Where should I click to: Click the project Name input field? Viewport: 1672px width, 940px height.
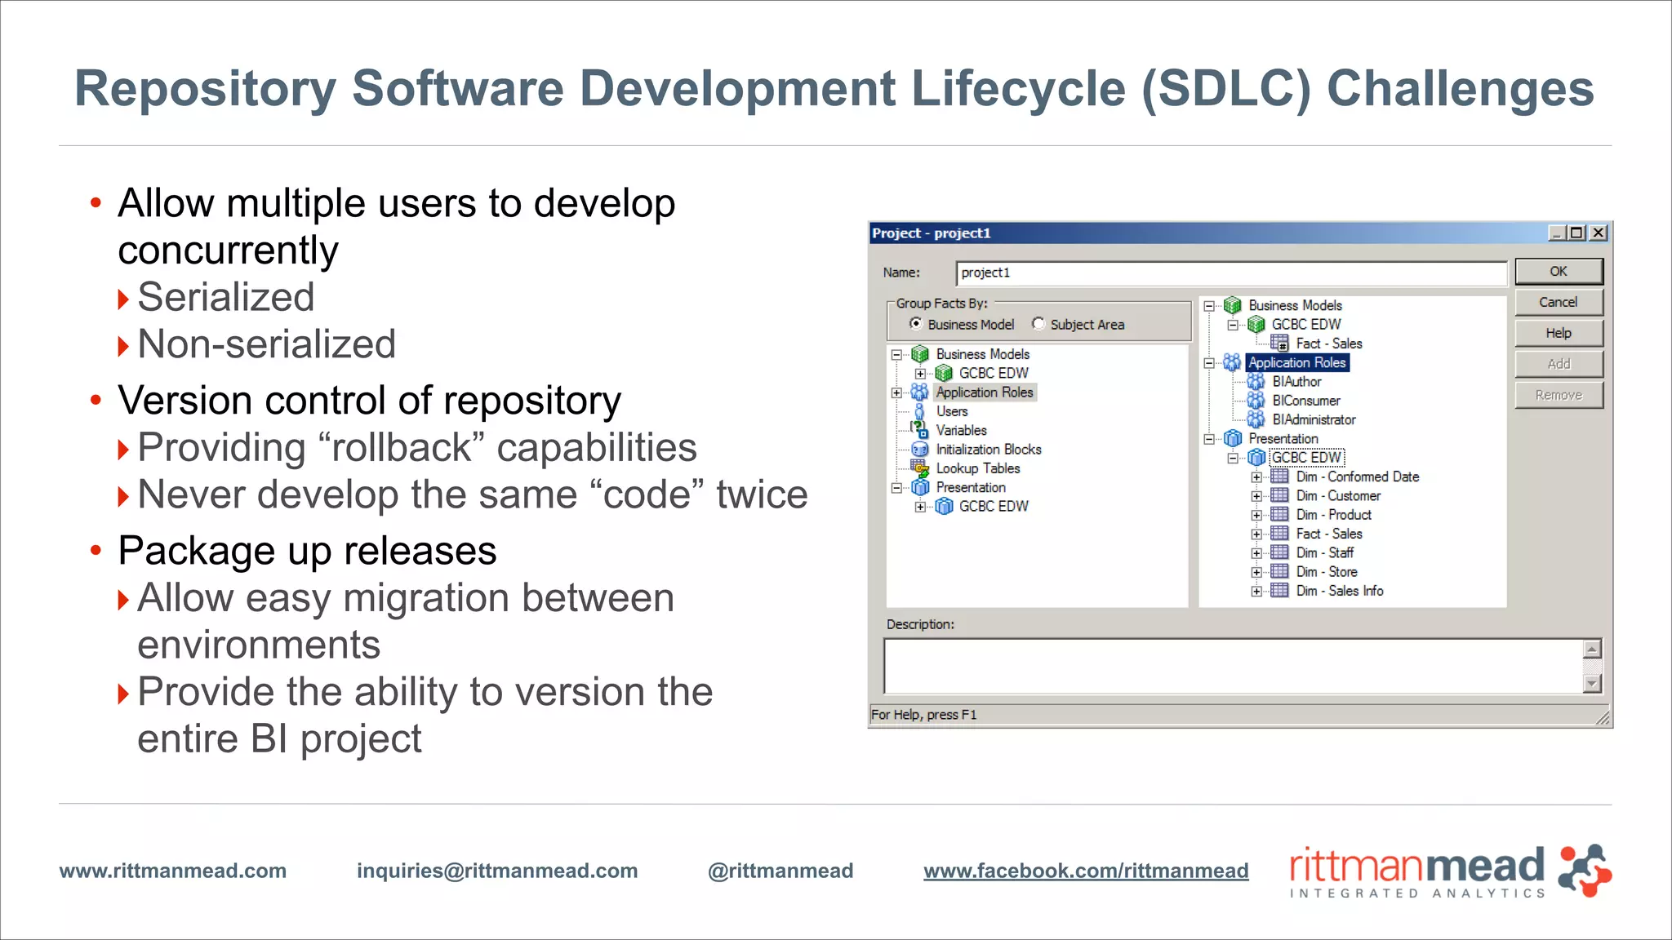point(1230,273)
